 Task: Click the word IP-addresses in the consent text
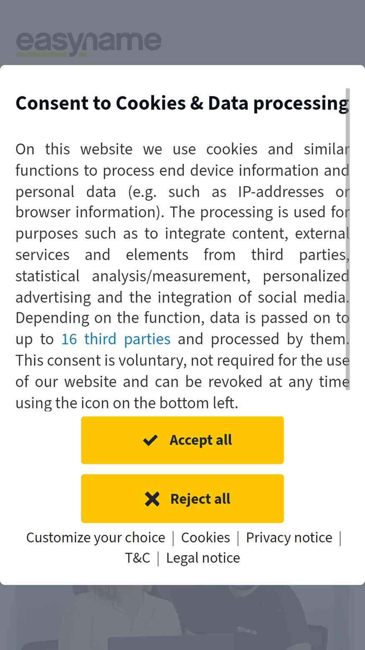(x=281, y=192)
